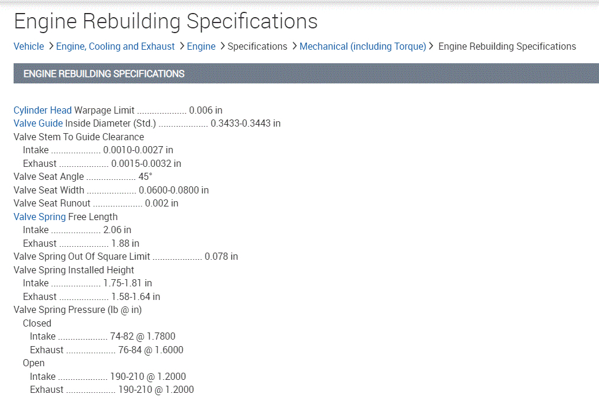
Task: Click chevron between Cooling and Exhaust and Engine
Action: click(x=181, y=46)
